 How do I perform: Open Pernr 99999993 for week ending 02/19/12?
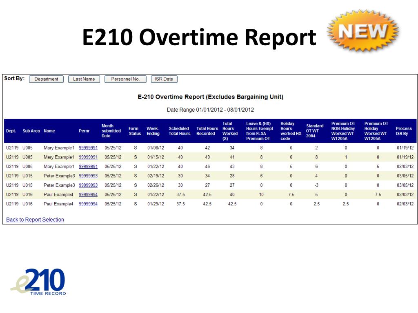tap(88, 176)
